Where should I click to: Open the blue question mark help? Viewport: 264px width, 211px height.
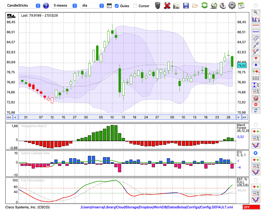(x=46, y=6)
